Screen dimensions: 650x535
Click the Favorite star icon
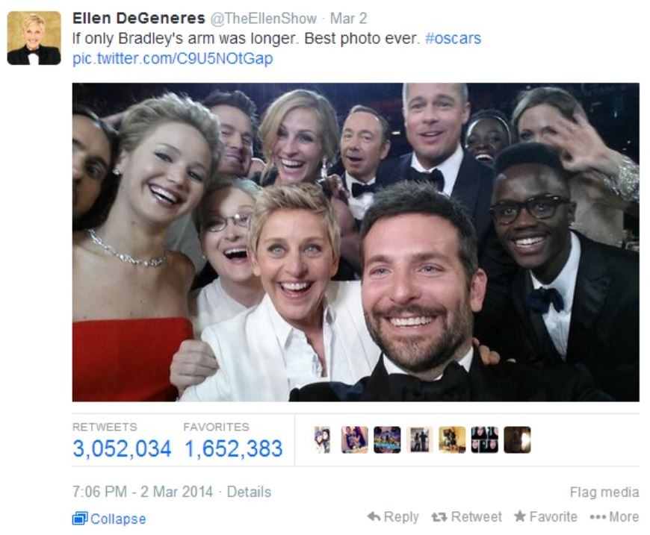tap(520, 516)
